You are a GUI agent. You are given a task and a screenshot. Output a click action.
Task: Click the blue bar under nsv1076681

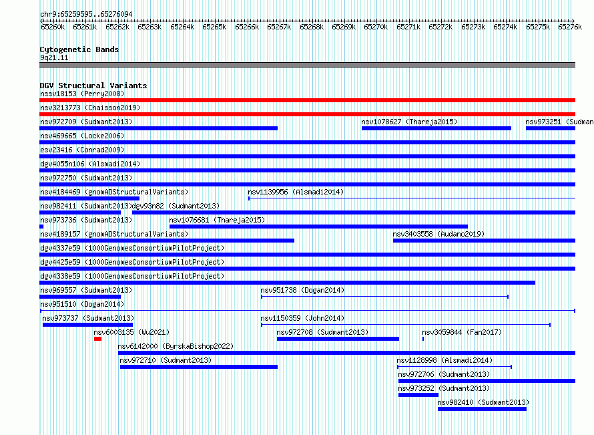pyautogui.click(x=318, y=227)
